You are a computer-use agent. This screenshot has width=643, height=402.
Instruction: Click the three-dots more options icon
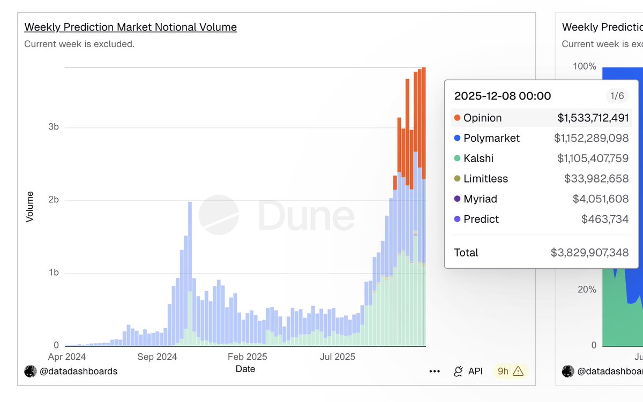click(435, 371)
